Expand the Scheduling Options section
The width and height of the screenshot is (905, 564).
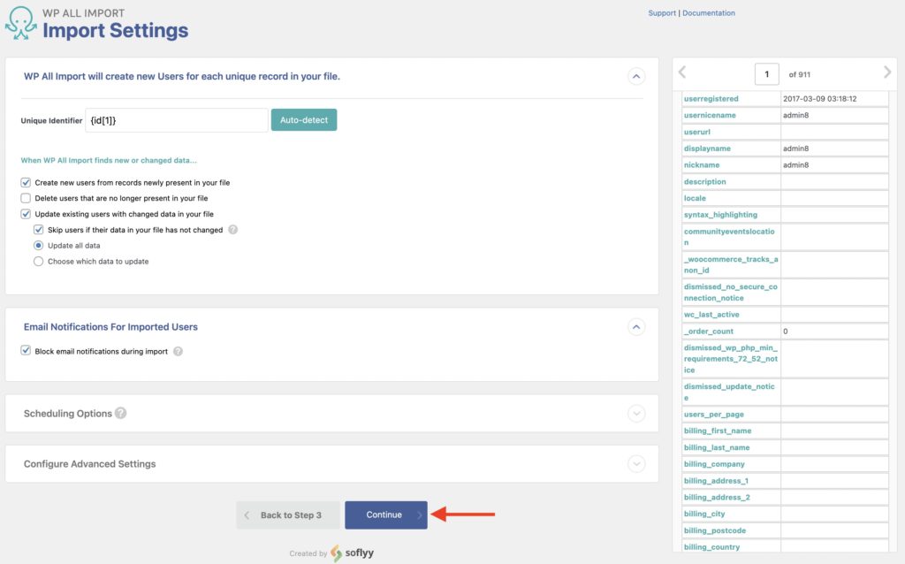click(636, 413)
